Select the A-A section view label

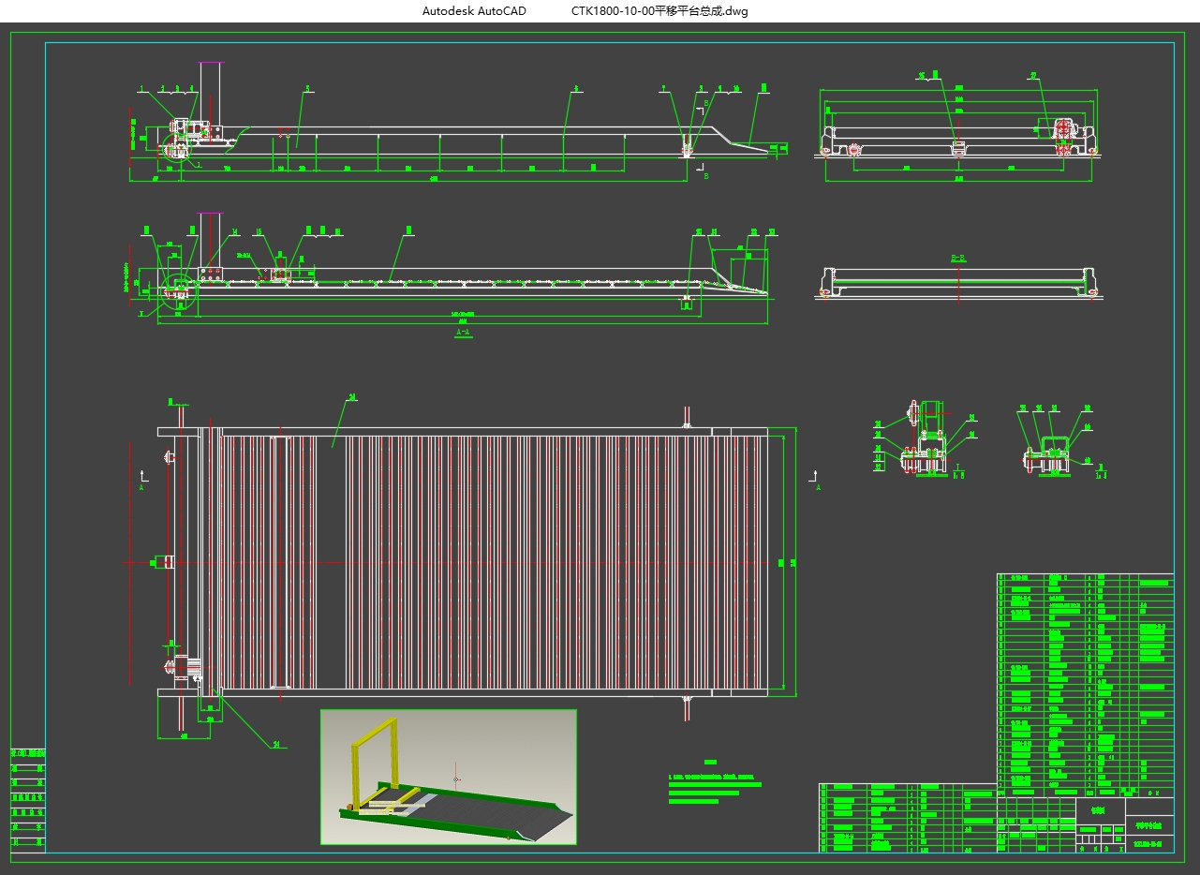[463, 333]
